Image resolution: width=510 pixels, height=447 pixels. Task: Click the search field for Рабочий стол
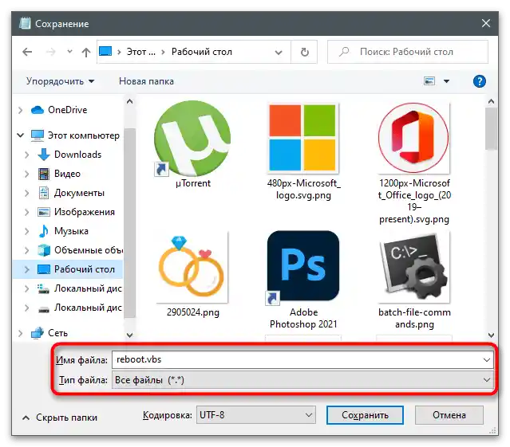click(x=408, y=52)
